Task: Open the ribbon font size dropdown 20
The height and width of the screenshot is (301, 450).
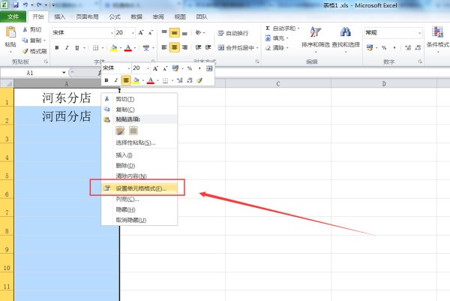Action: pos(133,33)
